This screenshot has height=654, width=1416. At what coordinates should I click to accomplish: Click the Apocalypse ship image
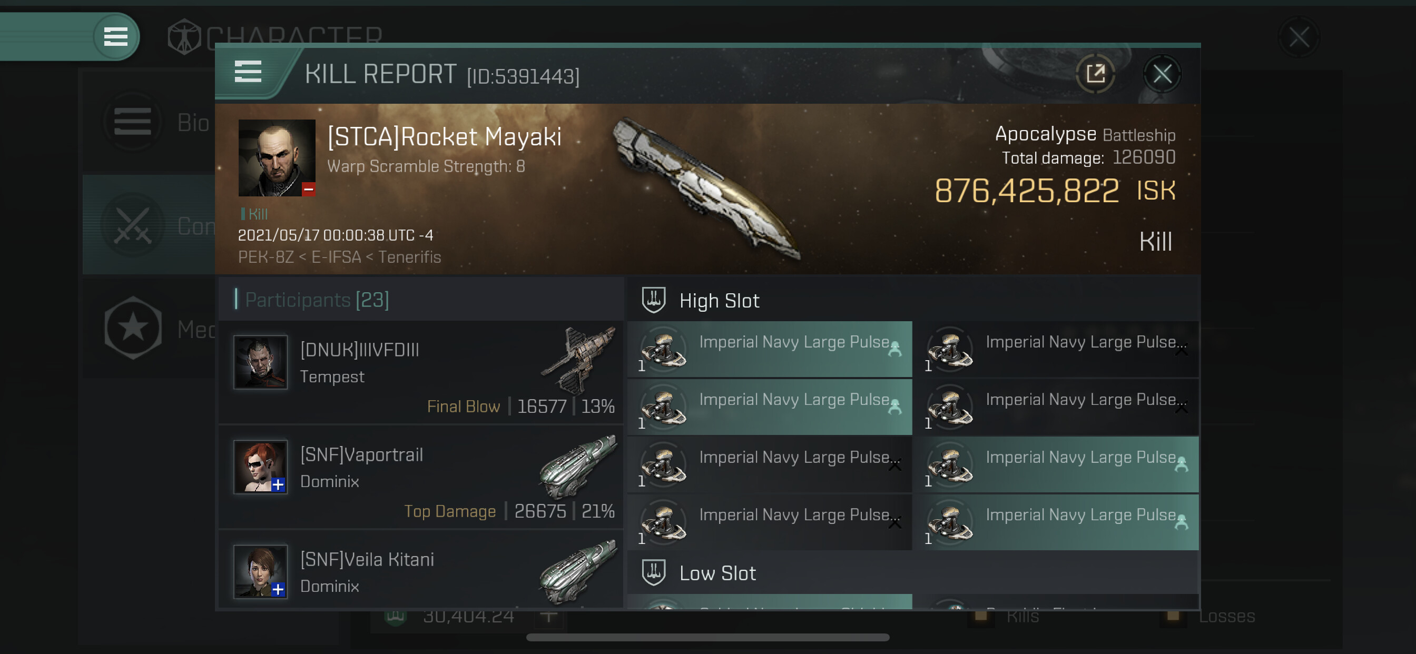click(706, 187)
